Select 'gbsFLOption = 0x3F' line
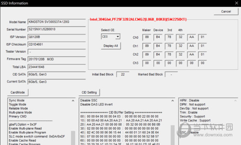This screenshot has width=241, height=145. point(22,124)
